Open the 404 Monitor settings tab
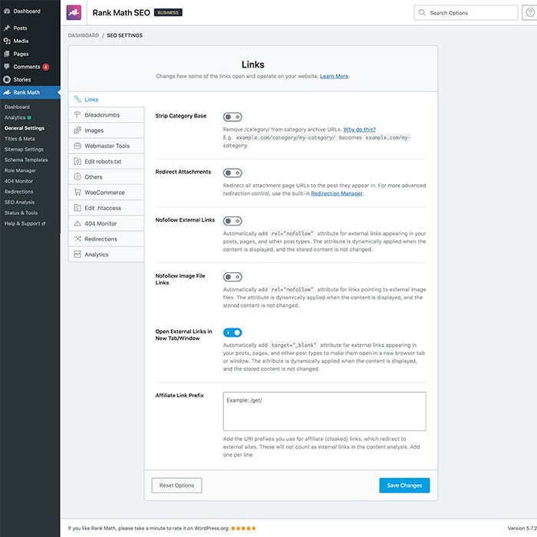 (106, 223)
